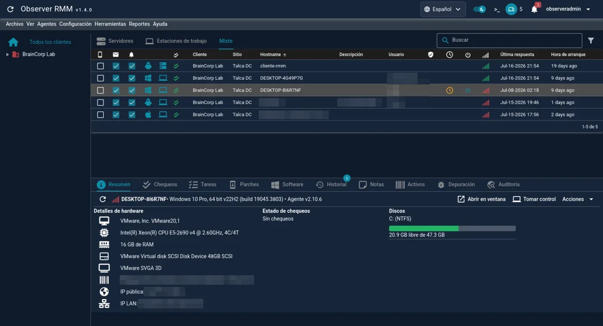Image resolution: width=603 pixels, height=326 pixels.
Task: Click the Apple logo icon in the macOS row
Action: [148, 114]
